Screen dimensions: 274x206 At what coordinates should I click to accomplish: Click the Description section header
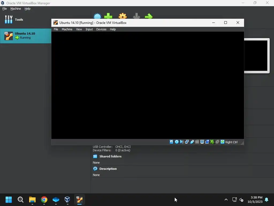pyautogui.click(x=108, y=169)
